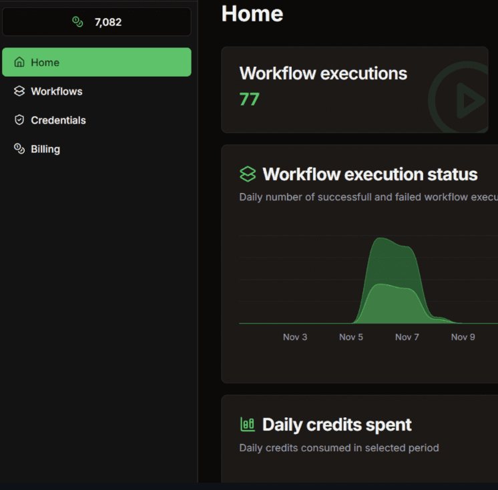
Task: Open the Home menu item
Action: 97,62
